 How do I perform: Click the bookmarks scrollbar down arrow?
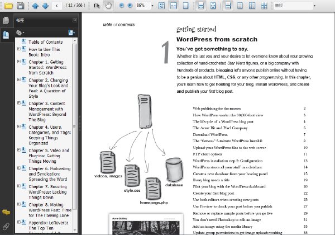(x=75, y=231)
